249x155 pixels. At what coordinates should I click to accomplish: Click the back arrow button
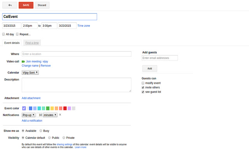tap(9, 5)
